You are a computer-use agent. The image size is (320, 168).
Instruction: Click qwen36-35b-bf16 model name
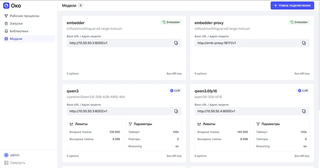coord(208,97)
